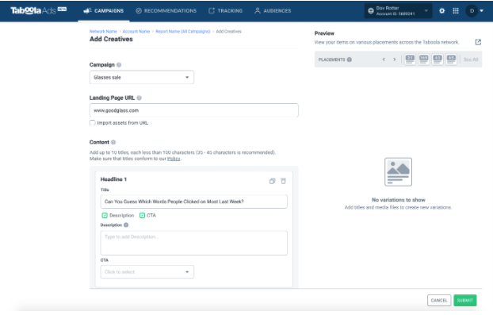Open settings via the gear icon
The image size is (493, 315).
pyautogui.click(x=441, y=10)
